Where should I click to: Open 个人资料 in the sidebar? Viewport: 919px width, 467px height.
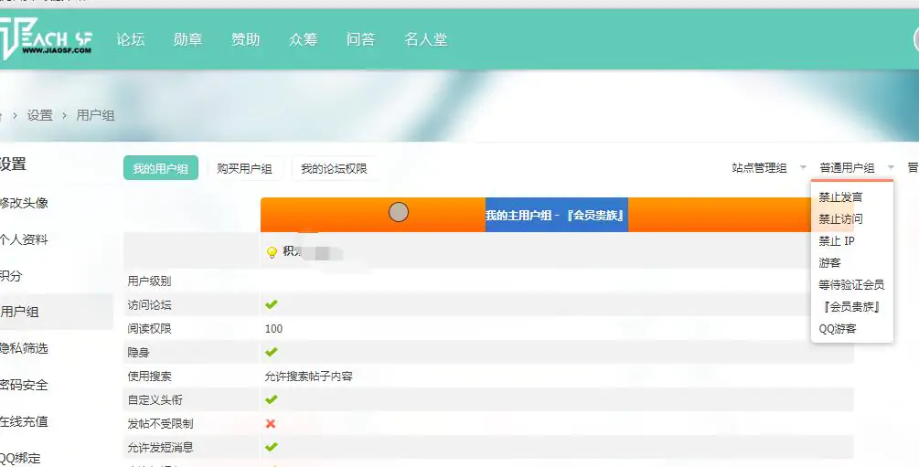24,239
